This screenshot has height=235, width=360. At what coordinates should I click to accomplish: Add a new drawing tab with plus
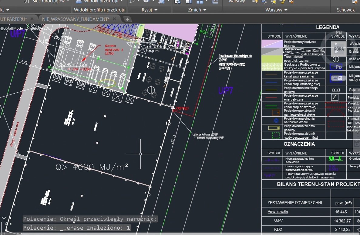pos(128,19)
